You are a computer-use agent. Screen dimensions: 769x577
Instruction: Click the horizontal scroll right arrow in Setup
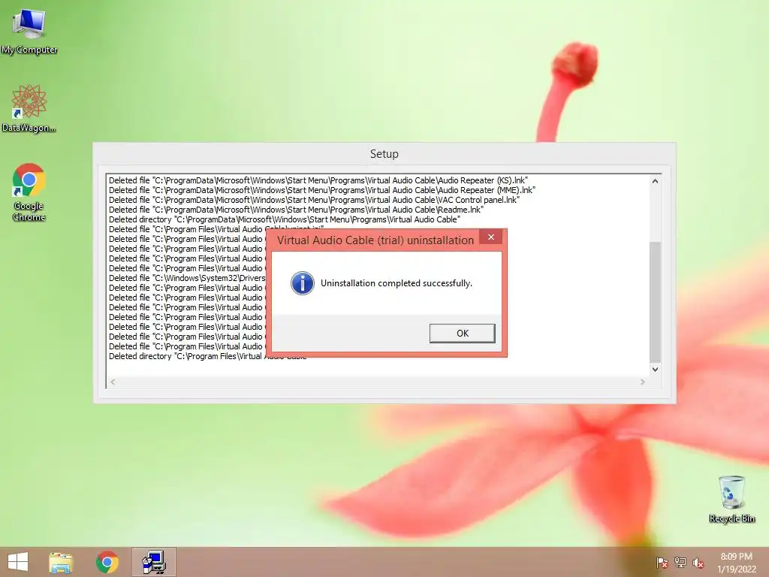(x=643, y=382)
